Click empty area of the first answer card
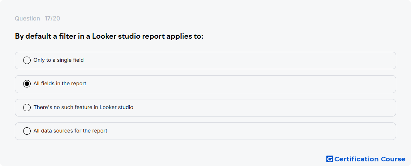Image resolution: width=411 pixels, height=166 pixels. pos(236,61)
